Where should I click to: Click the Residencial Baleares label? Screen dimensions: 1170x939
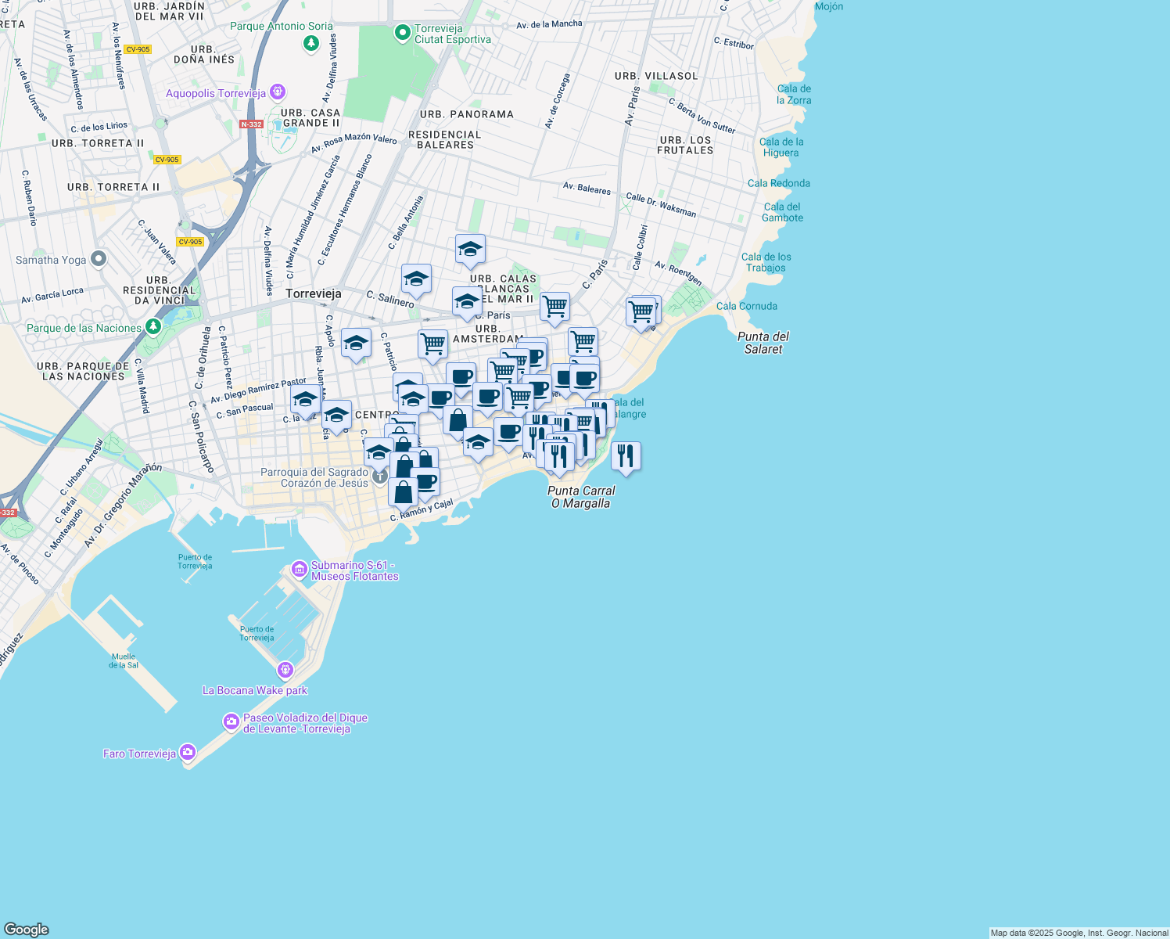(445, 140)
